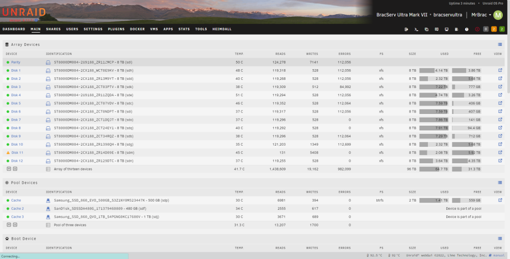Click the Pool of three devices list icon
This screenshot has width=510, height=259.
click(x=48, y=225)
